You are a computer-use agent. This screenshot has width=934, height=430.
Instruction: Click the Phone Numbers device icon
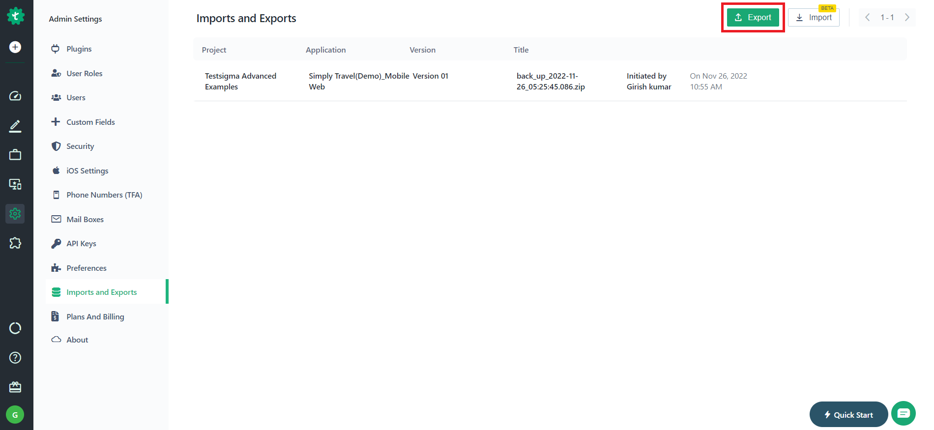[56, 195]
